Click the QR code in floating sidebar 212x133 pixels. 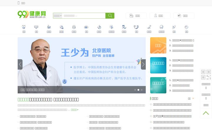pyautogui.click(x=206, y=75)
